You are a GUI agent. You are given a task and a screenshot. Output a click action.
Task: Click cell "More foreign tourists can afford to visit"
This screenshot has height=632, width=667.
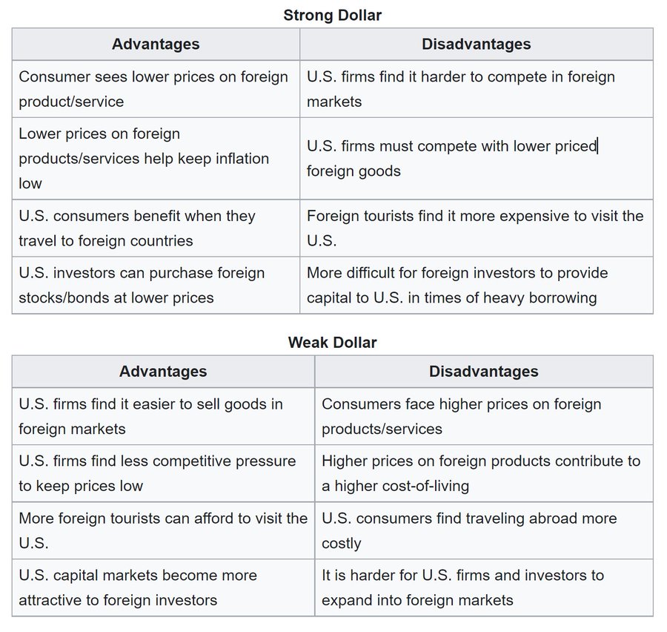(x=163, y=530)
